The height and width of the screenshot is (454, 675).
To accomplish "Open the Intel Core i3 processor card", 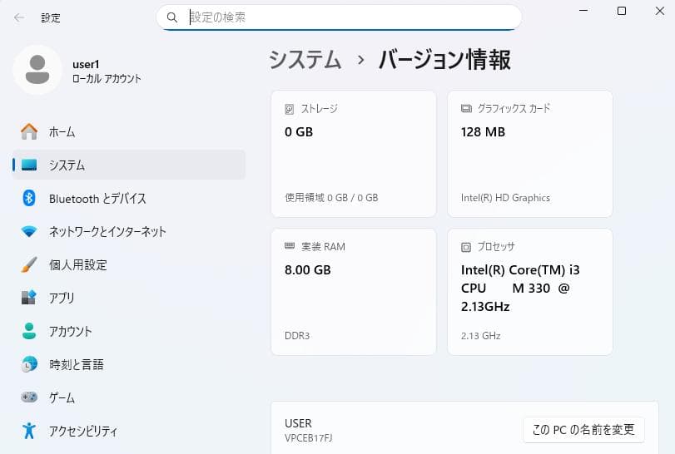I will click(x=530, y=292).
